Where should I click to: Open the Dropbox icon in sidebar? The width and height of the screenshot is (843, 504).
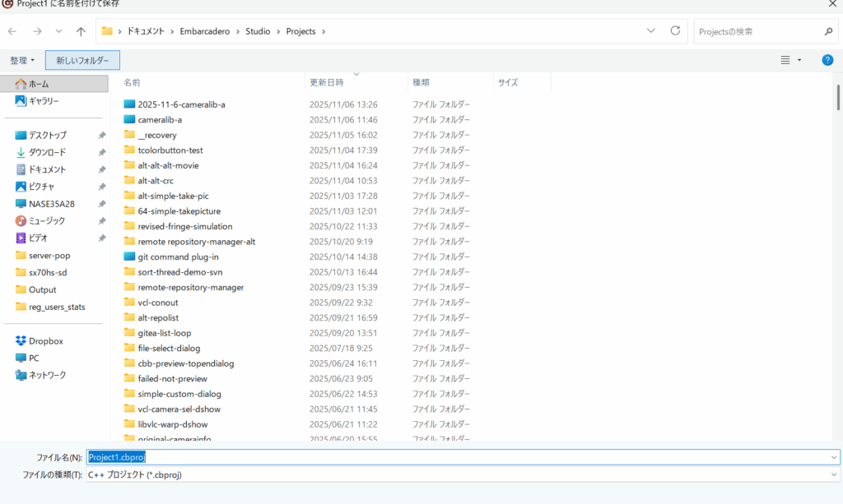(21, 340)
